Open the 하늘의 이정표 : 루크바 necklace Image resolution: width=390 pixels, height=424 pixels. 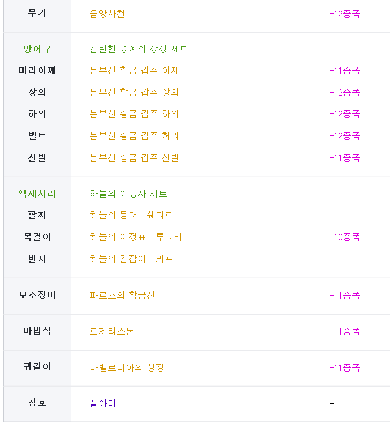(136, 237)
